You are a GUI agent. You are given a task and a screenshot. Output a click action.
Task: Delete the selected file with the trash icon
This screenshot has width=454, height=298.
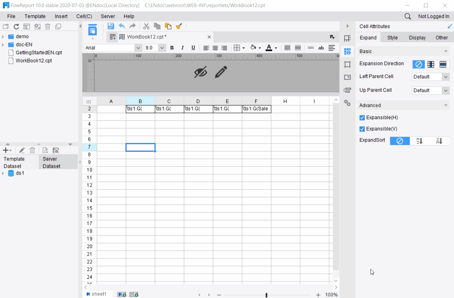click(x=48, y=27)
